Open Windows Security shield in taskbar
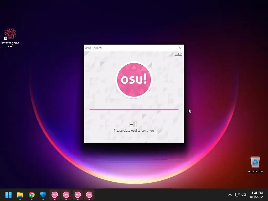268x201 pixels. (43, 195)
